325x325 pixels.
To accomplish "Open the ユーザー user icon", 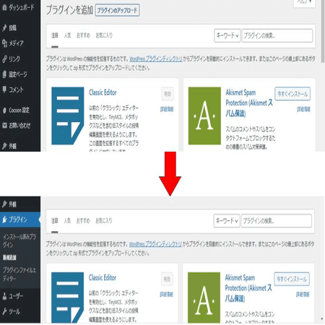I will (4, 296).
